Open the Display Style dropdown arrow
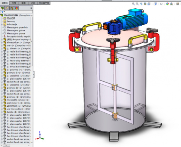181x147 pixels. pos(158,4)
